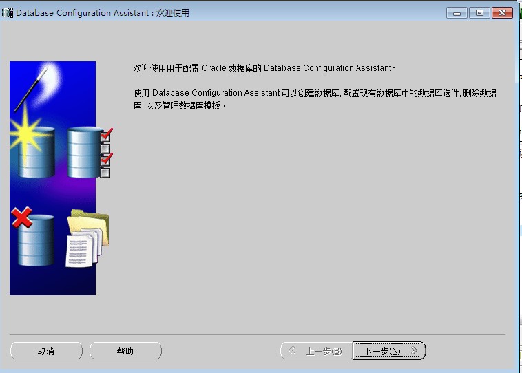Viewport: 522px width, 373px height.
Task: Click the 取消 (Cancel) button
Action: click(46, 351)
